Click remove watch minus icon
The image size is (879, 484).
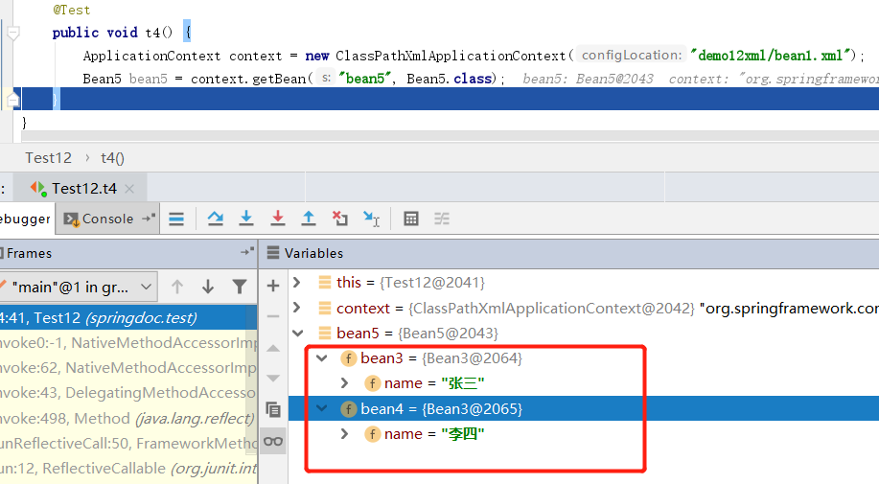click(x=273, y=316)
